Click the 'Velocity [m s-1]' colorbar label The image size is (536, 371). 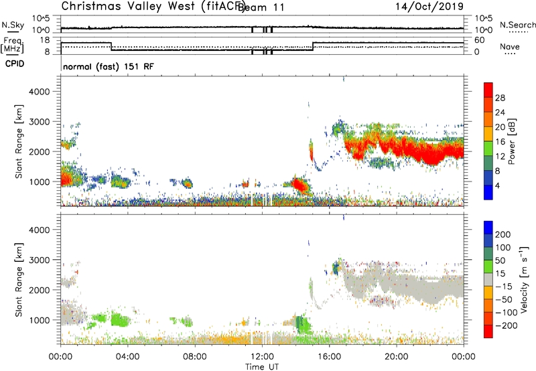coord(524,279)
